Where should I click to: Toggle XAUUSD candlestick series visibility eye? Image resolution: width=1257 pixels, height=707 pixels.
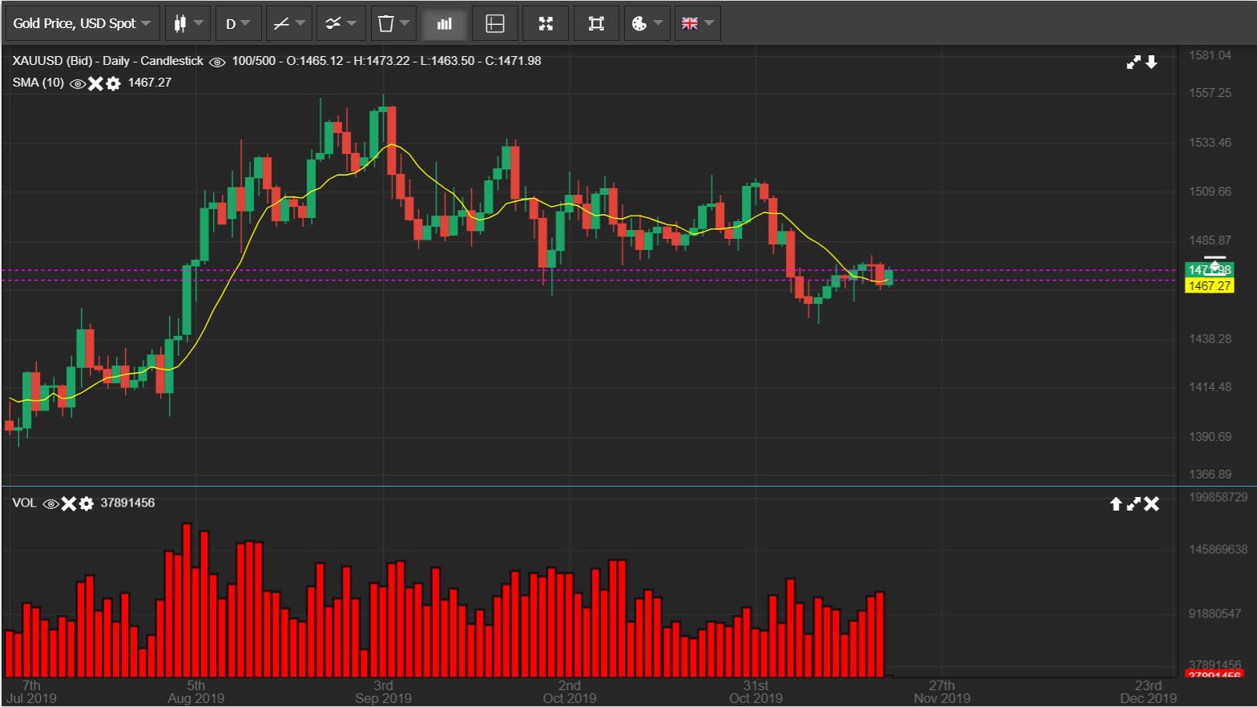(x=217, y=62)
